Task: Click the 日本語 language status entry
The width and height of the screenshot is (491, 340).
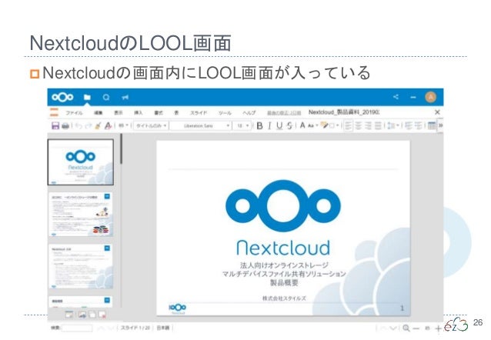Action: (163, 328)
